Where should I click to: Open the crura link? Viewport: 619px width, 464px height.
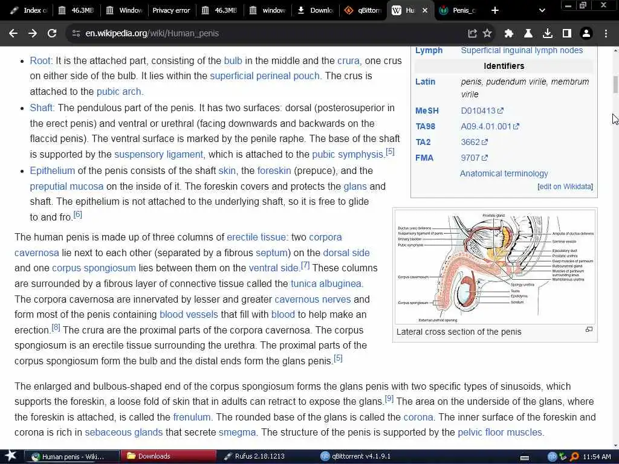pos(348,61)
